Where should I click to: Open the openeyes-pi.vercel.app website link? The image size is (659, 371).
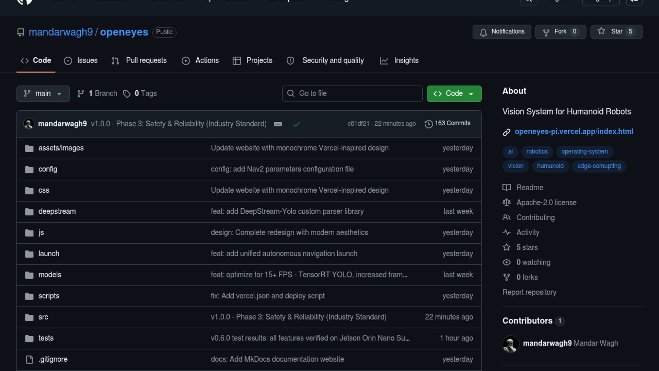point(574,132)
